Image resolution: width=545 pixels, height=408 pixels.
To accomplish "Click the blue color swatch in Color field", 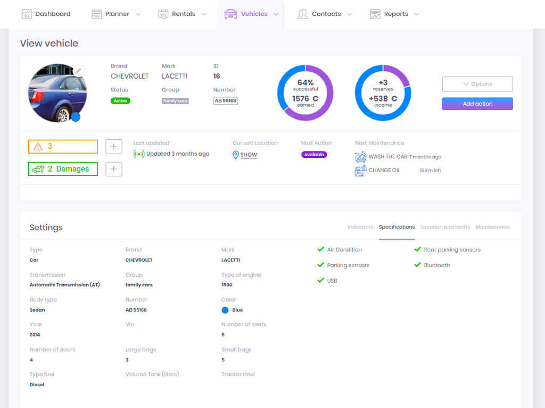I will (x=225, y=310).
